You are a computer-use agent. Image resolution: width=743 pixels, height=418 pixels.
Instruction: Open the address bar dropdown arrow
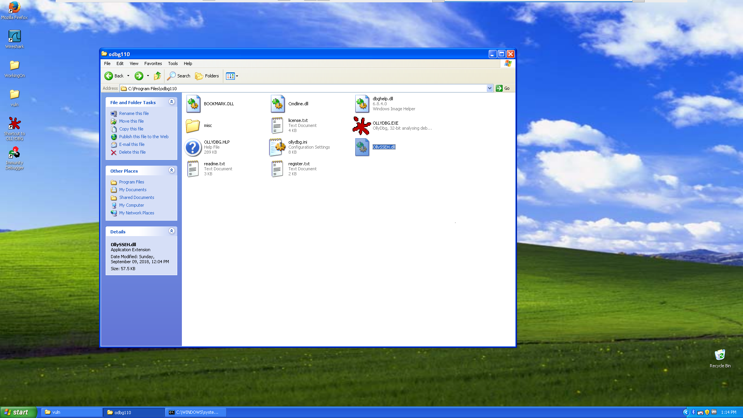(x=490, y=88)
